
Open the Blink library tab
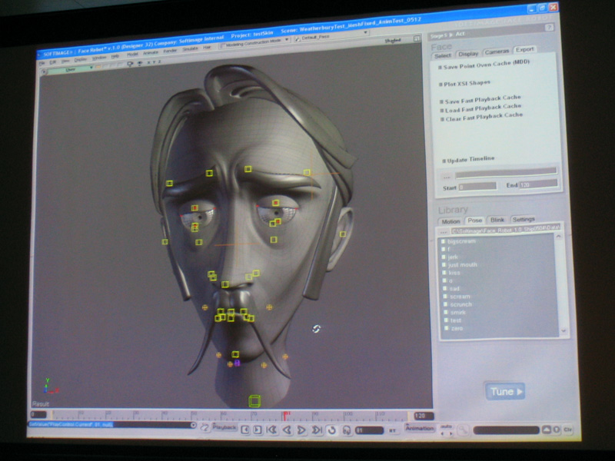coord(497,220)
